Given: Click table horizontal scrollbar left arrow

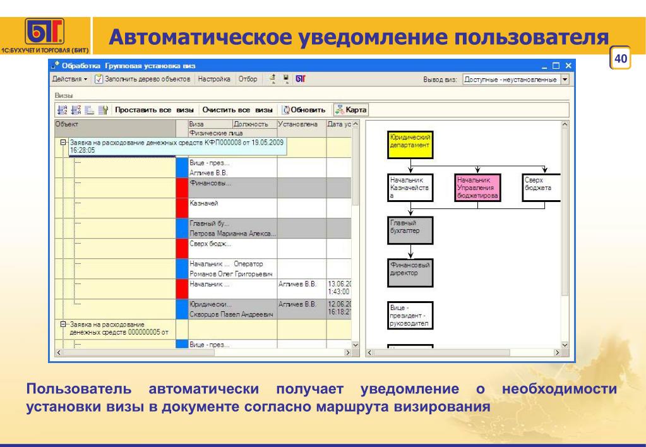Looking at the screenshot, I should click(58, 353).
